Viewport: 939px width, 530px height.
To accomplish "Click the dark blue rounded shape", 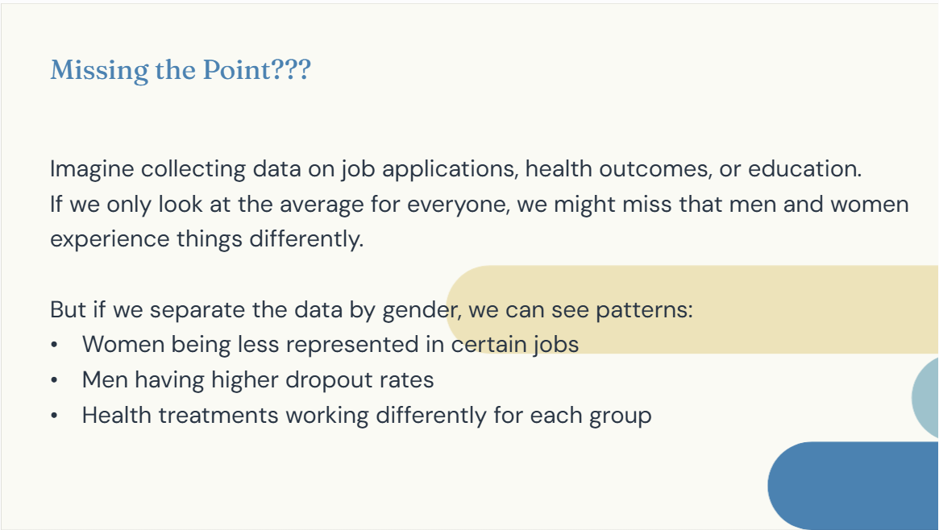I will [853, 485].
